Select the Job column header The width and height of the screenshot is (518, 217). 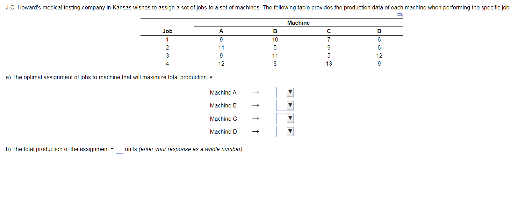[x=167, y=31]
